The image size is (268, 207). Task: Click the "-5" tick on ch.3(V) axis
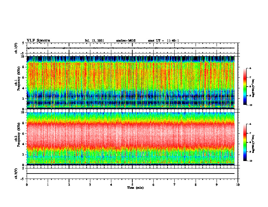(22, 179)
